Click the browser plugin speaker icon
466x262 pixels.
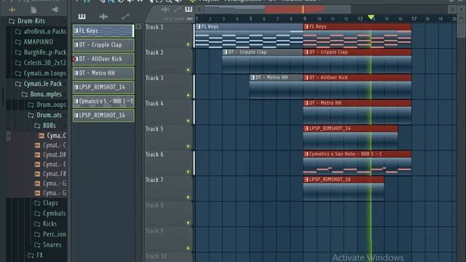click(55, 9)
